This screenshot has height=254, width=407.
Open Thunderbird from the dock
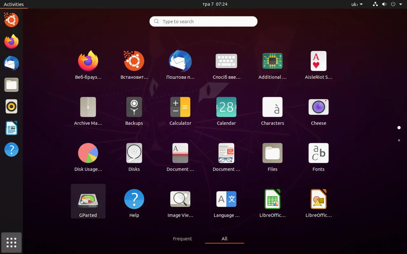(x=11, y=63)
